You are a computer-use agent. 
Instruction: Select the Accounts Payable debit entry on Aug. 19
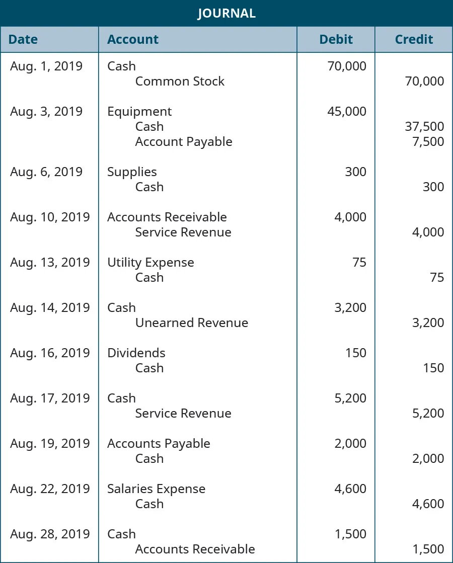pos(159,444)
